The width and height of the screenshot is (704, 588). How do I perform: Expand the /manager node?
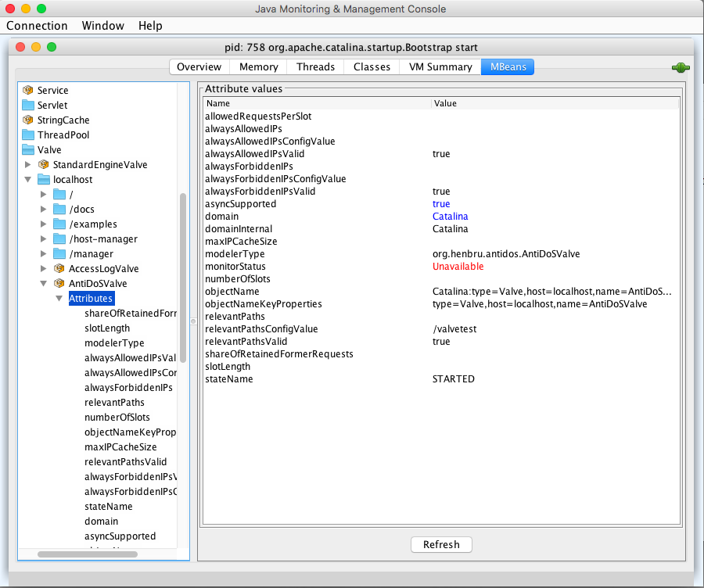point(44,253)
